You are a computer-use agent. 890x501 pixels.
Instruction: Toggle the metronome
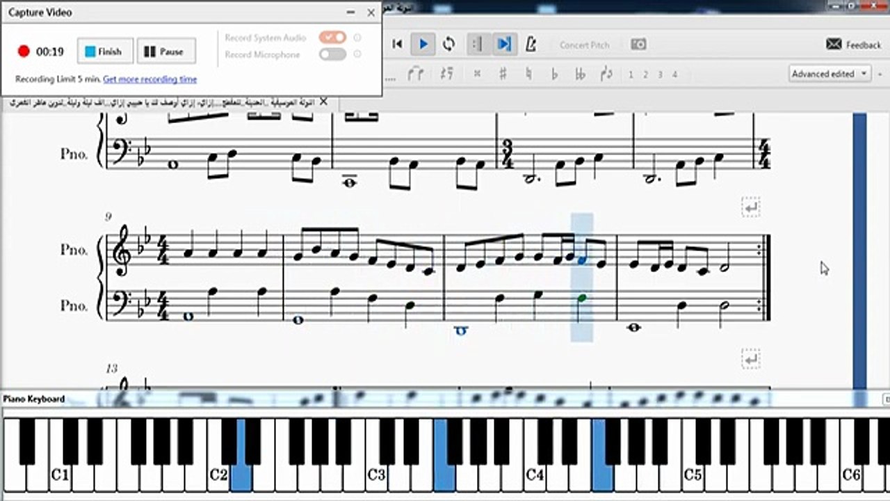coord(531,45)
